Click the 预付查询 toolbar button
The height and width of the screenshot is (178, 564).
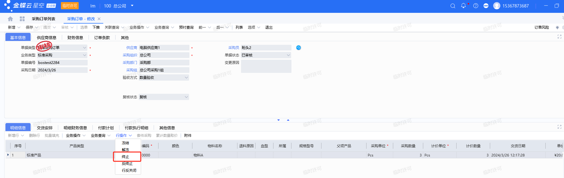[186, 27]
